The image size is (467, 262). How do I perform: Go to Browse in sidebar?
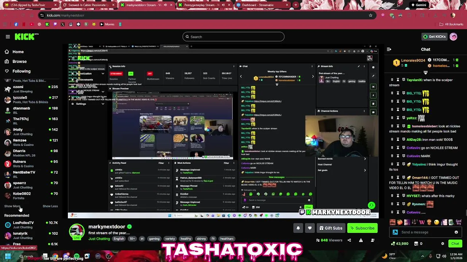[16, 61]
